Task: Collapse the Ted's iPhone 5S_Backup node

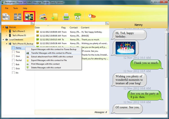Action: click(x=6, y=44)
